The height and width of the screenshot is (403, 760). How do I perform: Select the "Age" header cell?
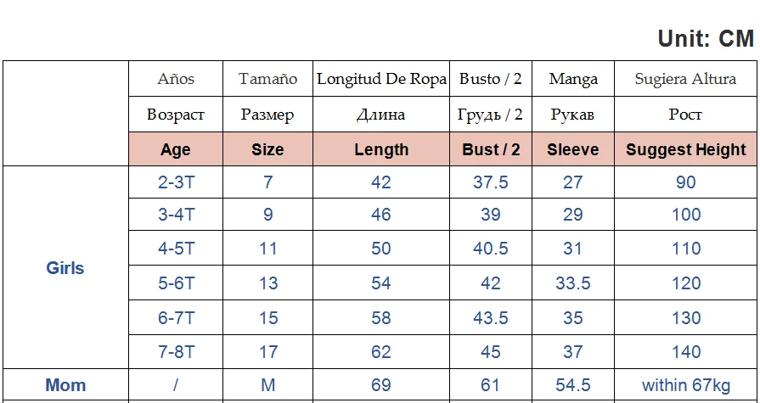point(175,150)
